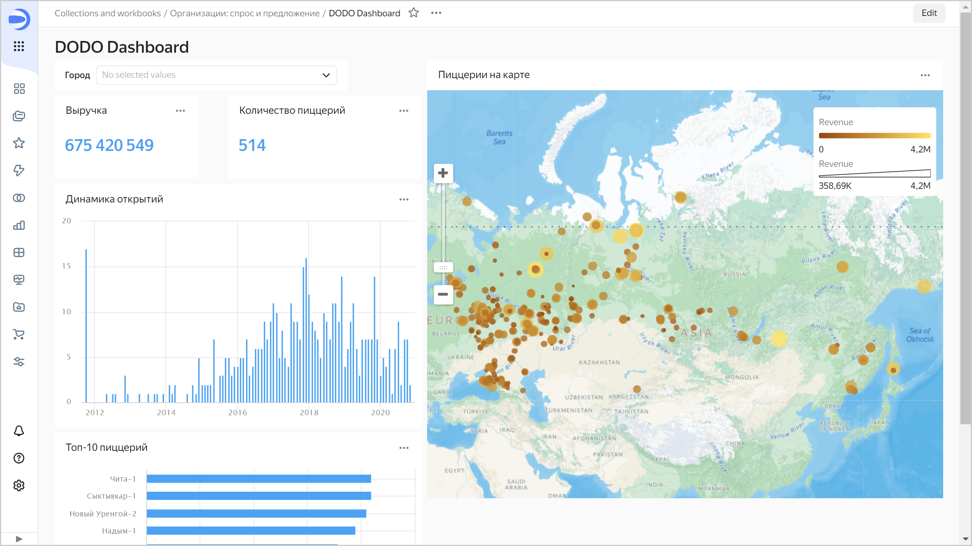Screen dimensions: 972x546
Task: Go to Collections and workbooks breadcrumb
Action: point(108,13)
